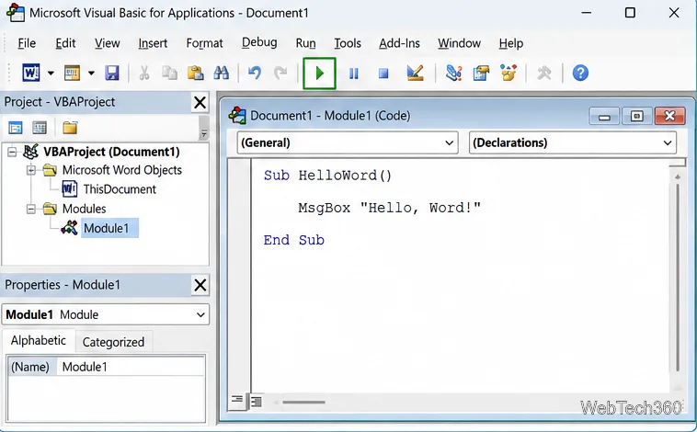Viewport: 697px width, 432px height.
Task: Open the View menu
Action: click(108, 43)
